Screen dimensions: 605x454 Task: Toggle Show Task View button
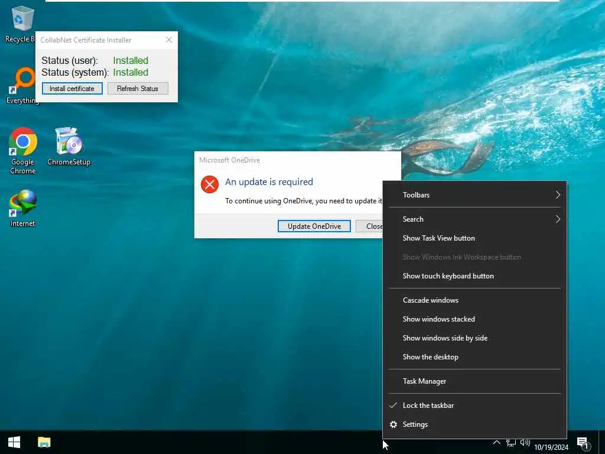474,238
